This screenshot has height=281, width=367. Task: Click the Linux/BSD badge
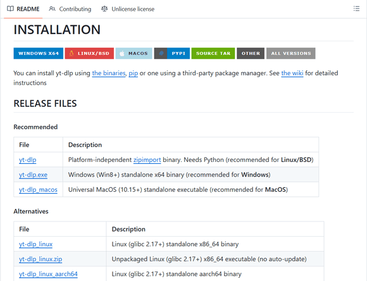click(89, 53)
